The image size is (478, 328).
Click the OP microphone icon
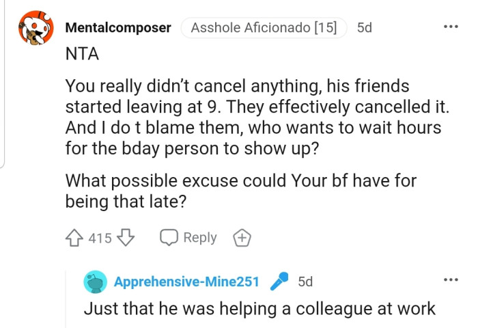pos(279,282)
